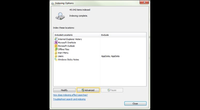Click the Microsoft Outlook icon

(56, 46)
